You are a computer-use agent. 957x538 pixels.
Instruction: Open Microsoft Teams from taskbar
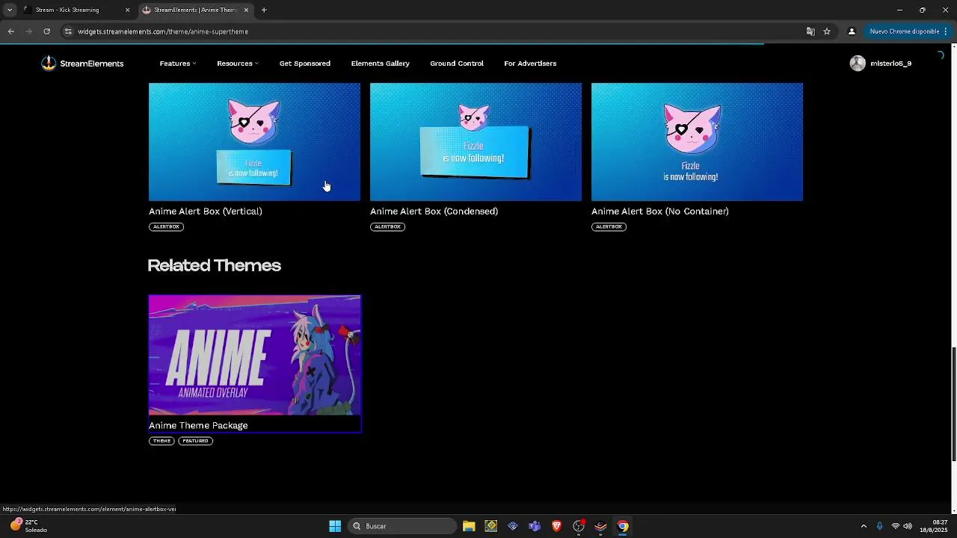tap(535, 526)
